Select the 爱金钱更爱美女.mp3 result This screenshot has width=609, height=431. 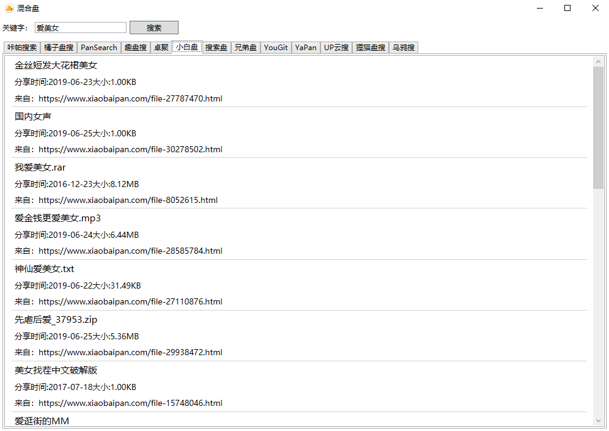pos(57,218)
